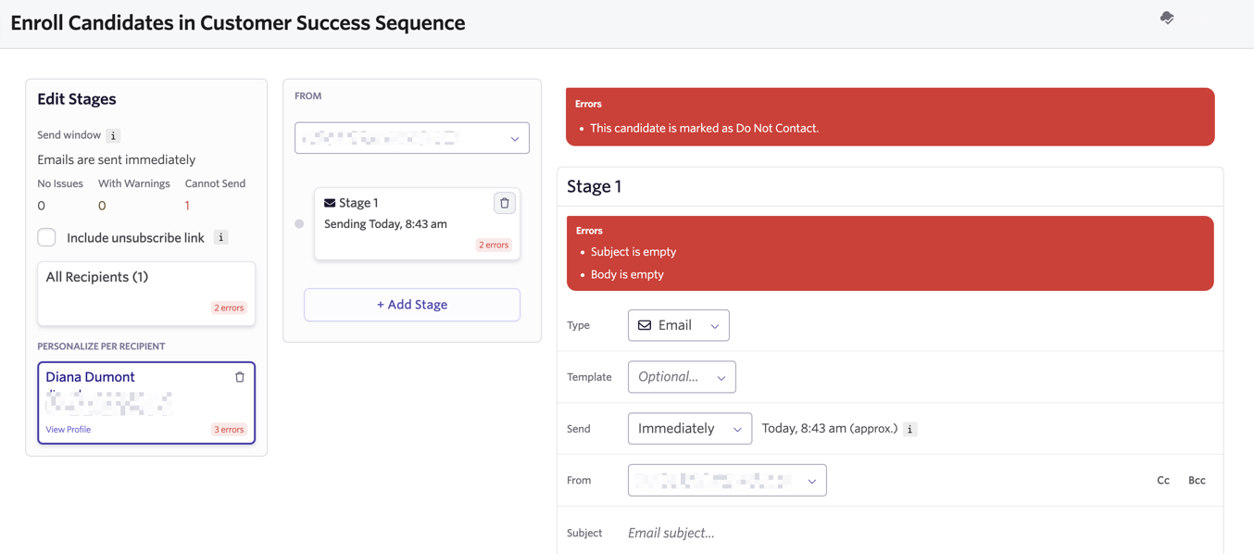Open the View Profile link
This screenshot has height=554, width=1254.
[69, 429]
